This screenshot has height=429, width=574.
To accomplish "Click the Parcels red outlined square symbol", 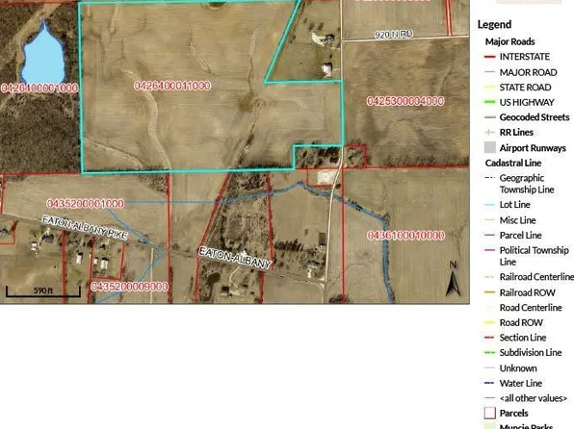I will click(490, 414).
